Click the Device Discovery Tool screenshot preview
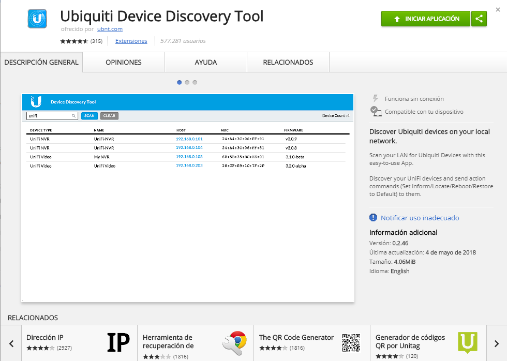507x361 pixels. coord(187,198)
